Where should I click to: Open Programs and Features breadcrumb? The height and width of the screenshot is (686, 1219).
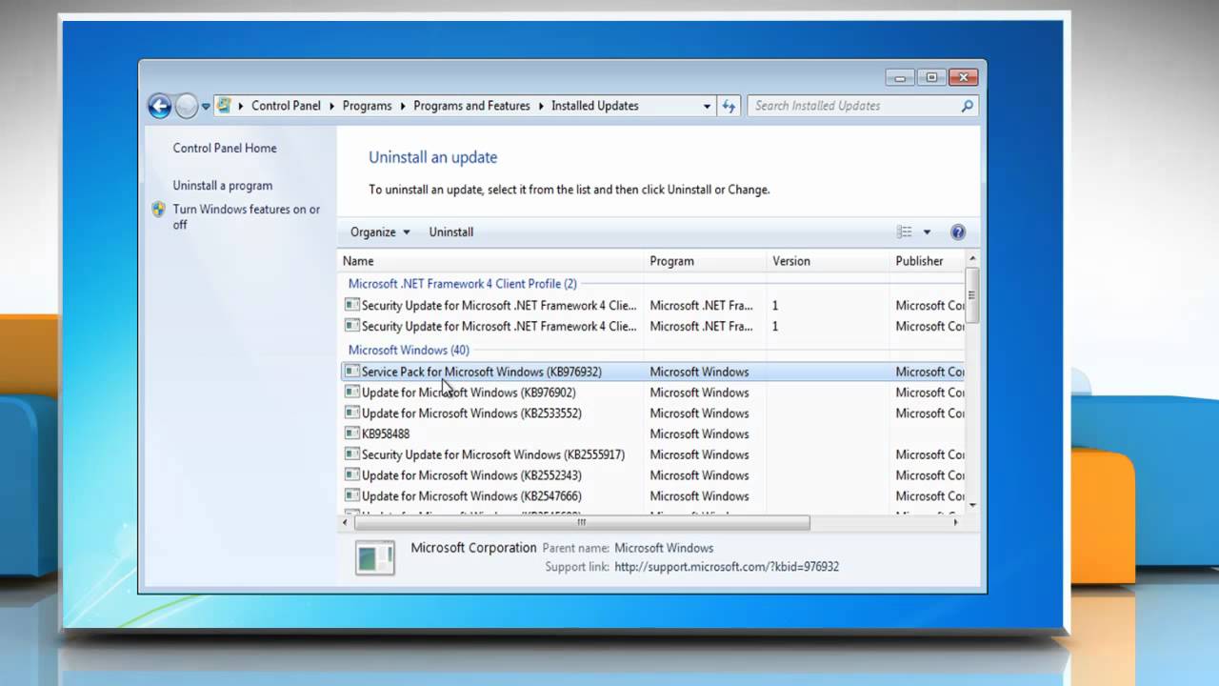point(471,106)
